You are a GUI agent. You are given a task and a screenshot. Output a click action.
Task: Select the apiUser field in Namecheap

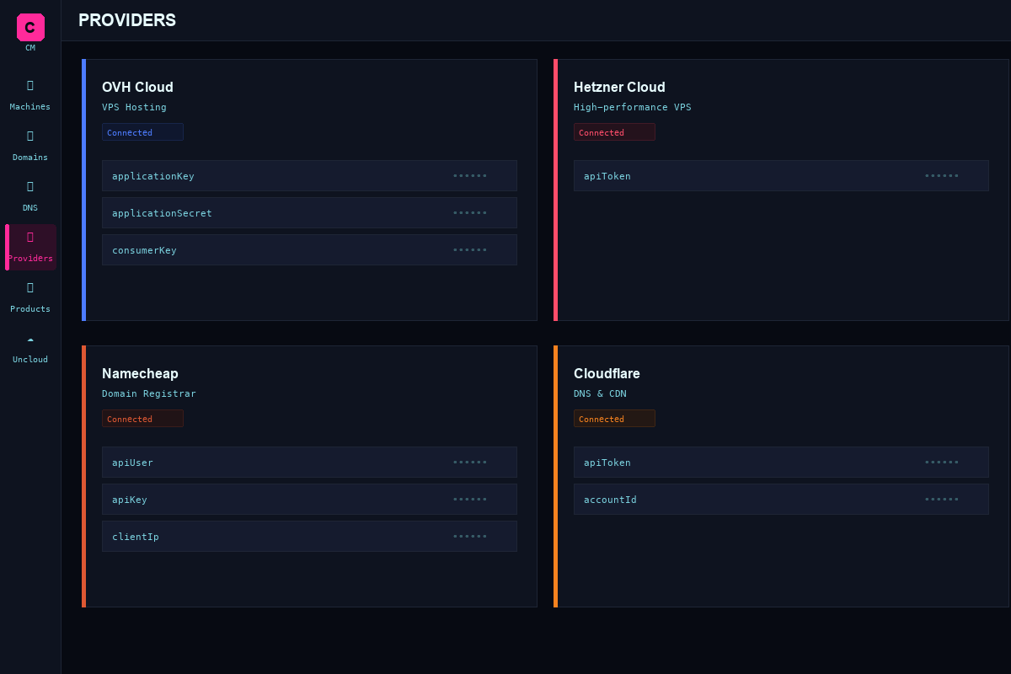tap(309, 463)
